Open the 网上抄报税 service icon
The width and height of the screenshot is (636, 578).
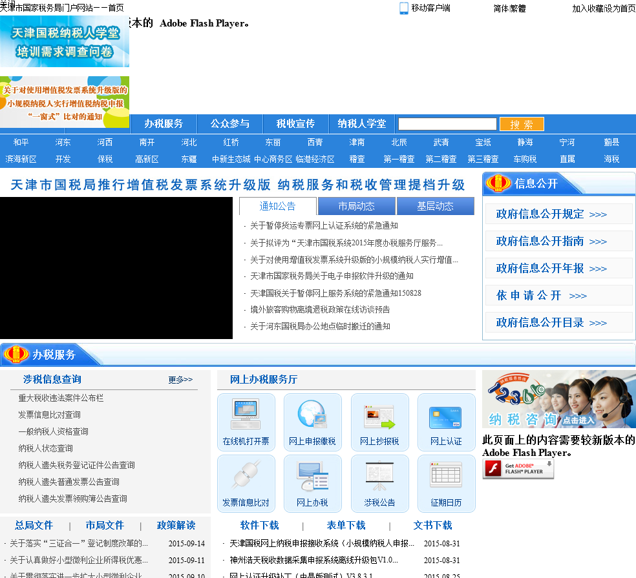379,422
